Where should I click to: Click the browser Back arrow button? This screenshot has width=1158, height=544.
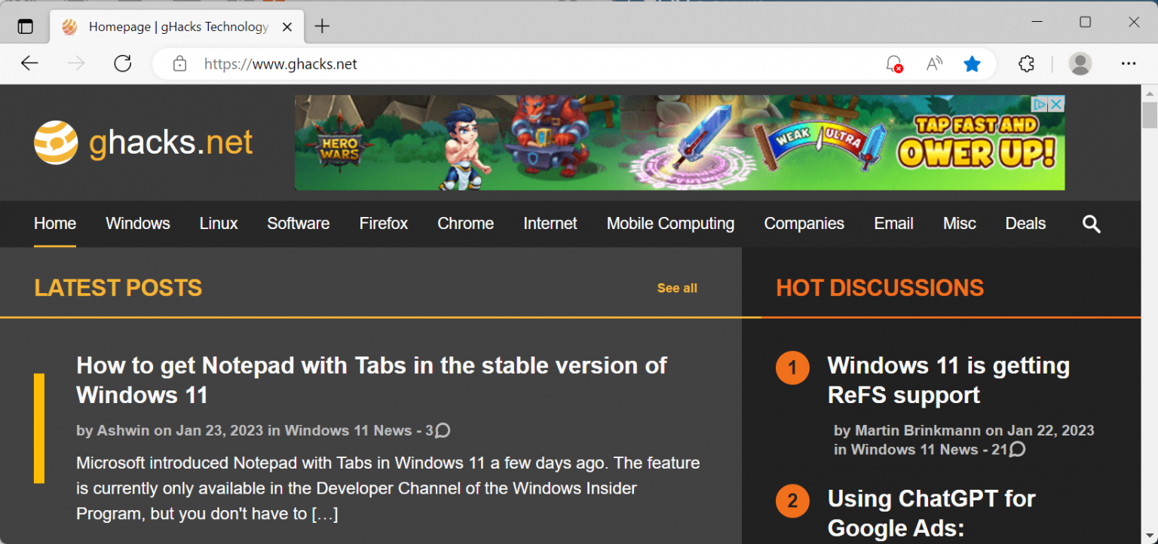click(x=29, y=64)
